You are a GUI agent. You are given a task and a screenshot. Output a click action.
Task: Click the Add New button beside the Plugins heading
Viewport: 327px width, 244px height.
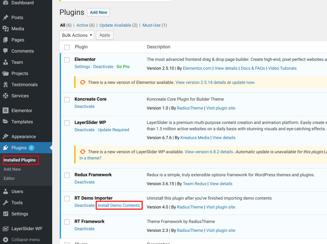click(98, 12)
